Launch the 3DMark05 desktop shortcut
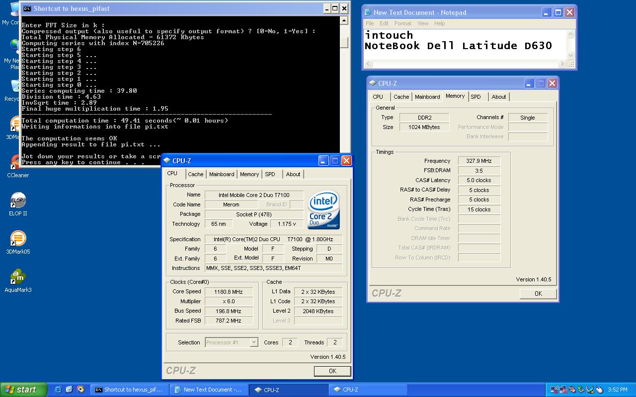636x397 pixels. pyautogui.click(x=18, y=242)
